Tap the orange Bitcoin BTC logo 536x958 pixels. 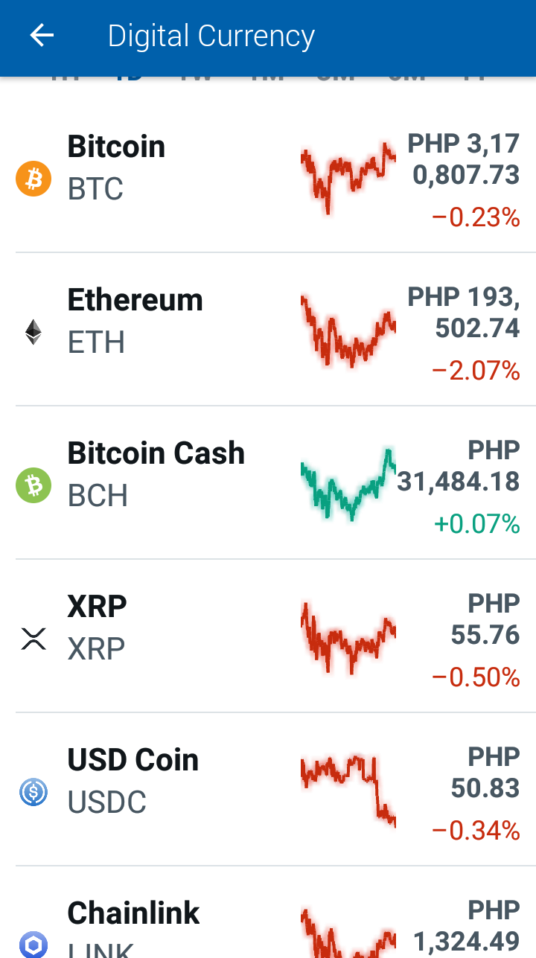[x=33, y=179]
